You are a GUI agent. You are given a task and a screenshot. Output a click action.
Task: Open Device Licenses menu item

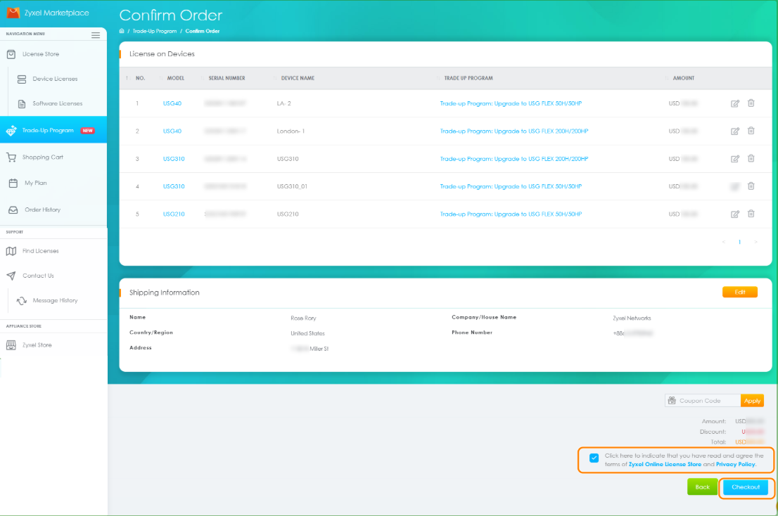[55, 79]
